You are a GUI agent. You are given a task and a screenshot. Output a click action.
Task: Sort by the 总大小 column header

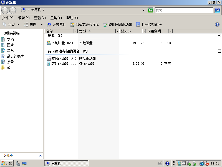tap(131, 31)
